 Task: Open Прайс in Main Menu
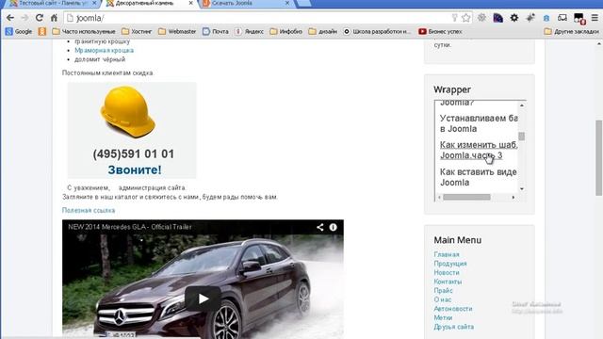click(x=443, y=291)
